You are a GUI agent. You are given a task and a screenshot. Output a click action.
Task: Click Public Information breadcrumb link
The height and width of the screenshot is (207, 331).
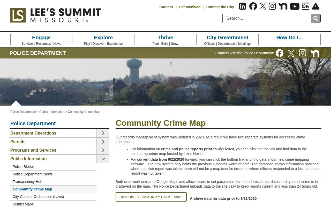click(52, 112)
